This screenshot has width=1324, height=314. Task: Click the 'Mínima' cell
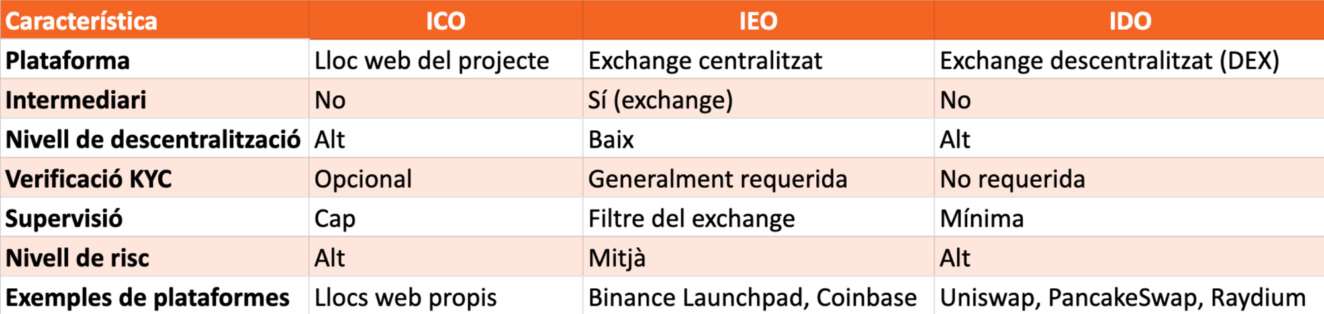click(982, 219)
